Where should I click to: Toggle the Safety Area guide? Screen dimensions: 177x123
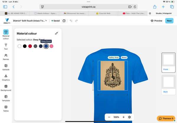tap(113, 58)
